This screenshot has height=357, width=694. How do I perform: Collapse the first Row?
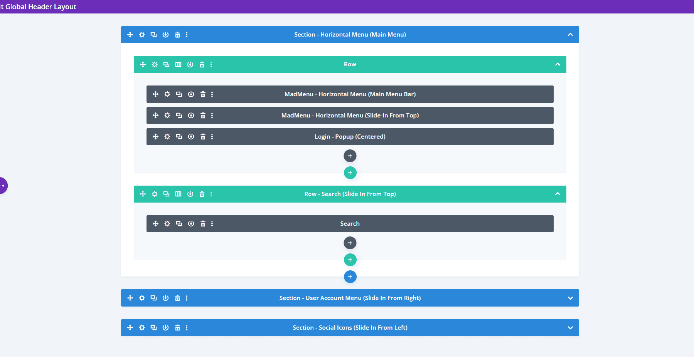pyautogui.click(x=558, y=64)
